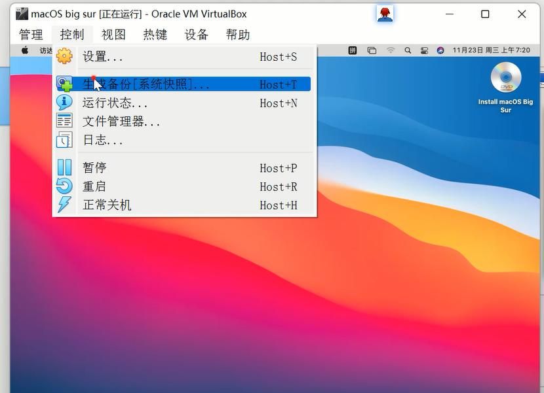
Task: Open the 帮助 menu
Action: coord(237,35)
